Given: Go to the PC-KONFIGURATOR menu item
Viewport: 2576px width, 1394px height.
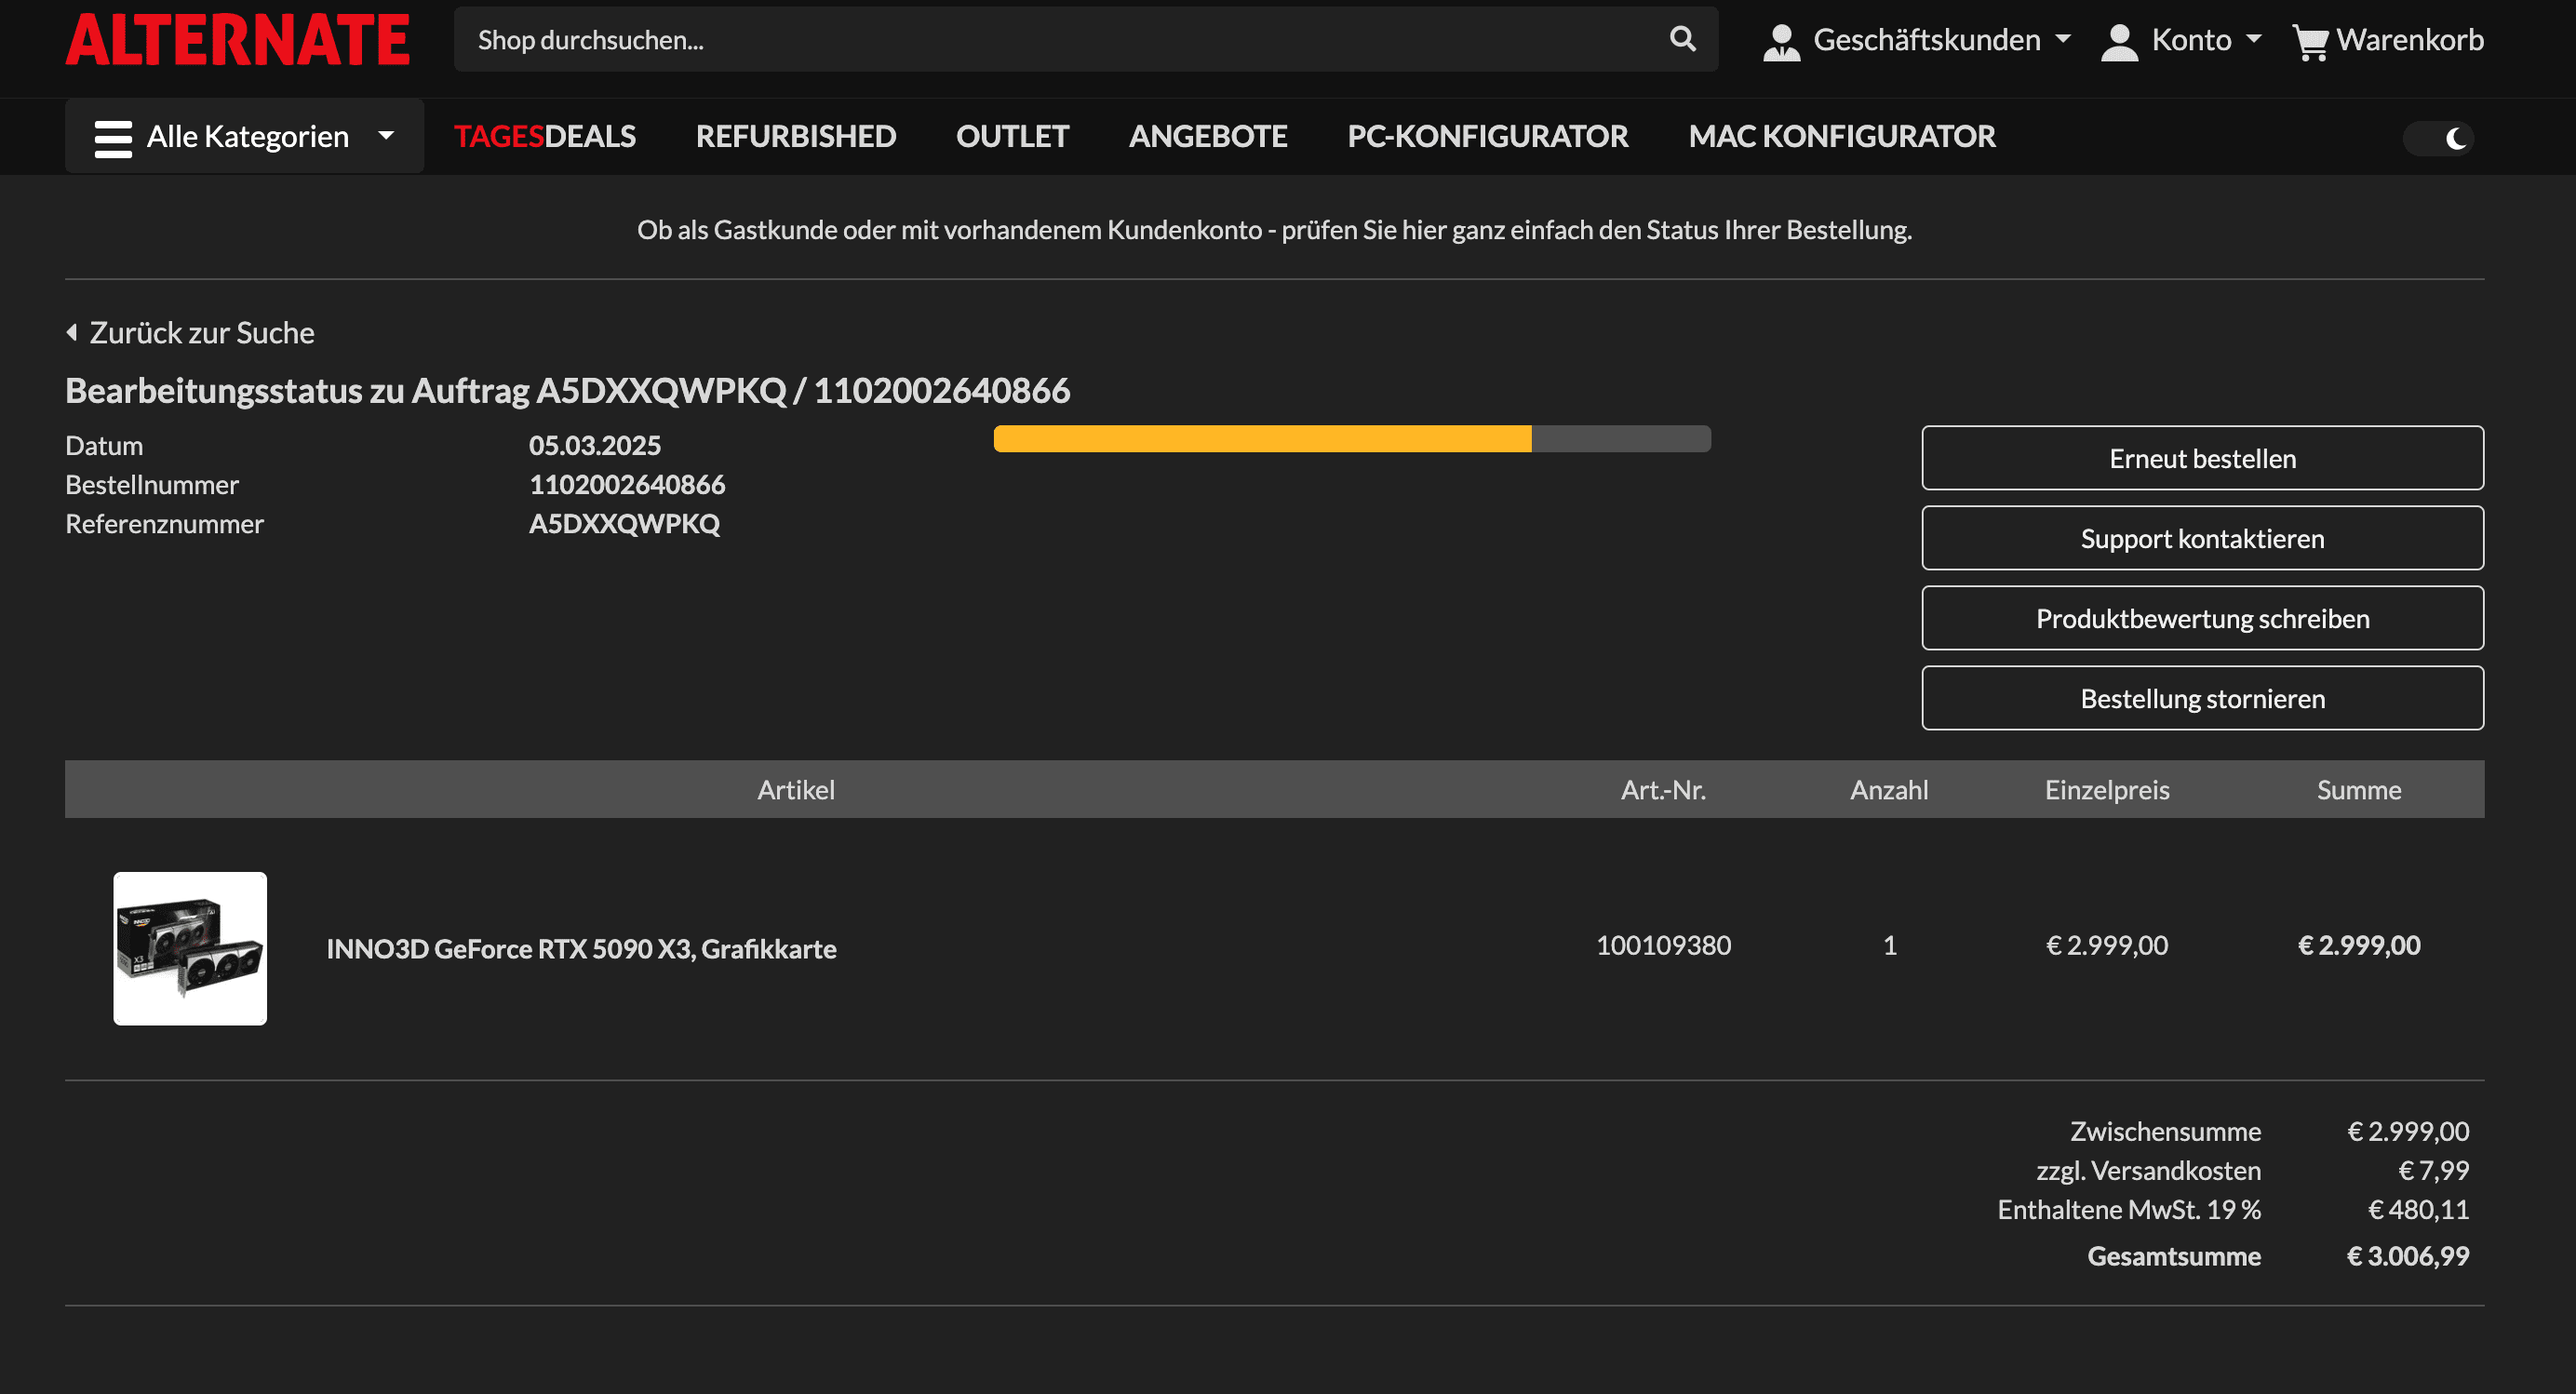Looking at the screenshot, I should click(1487, 136).
